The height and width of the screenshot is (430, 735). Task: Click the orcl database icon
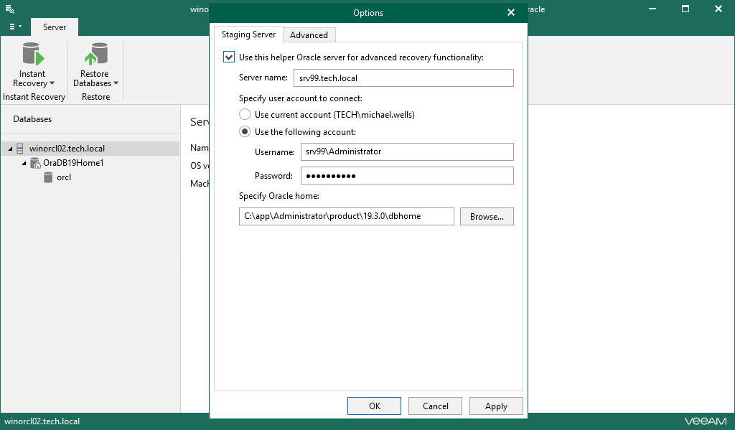tap(49, 177)
